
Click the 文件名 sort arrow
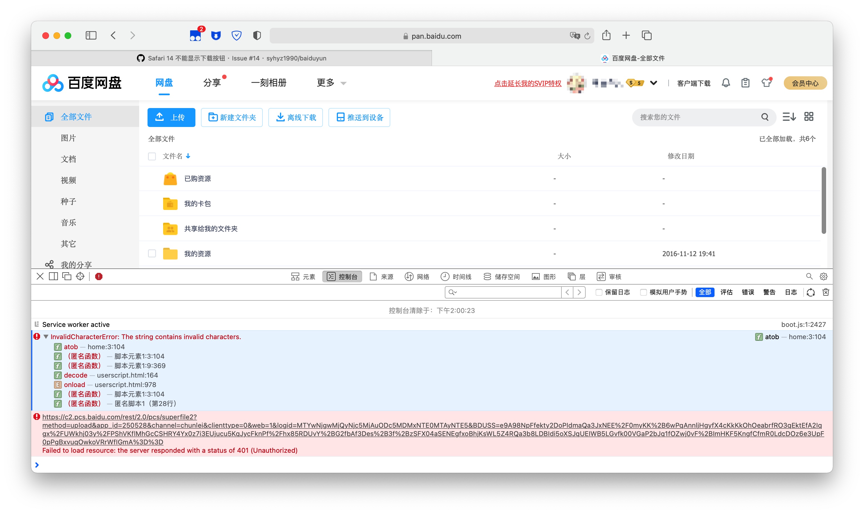188,156
